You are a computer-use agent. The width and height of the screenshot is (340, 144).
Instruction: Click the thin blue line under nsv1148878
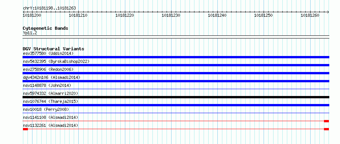(x=176, y=89)
